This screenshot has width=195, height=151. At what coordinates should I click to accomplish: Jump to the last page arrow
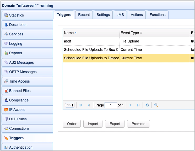[138, 105]
